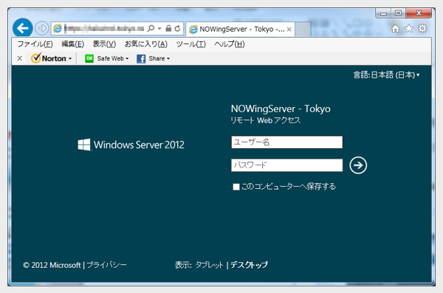Screen dimensions: 443x293
Task: Open the Tools gear icon
Action: pyautogui.click(x=422, y=28)
